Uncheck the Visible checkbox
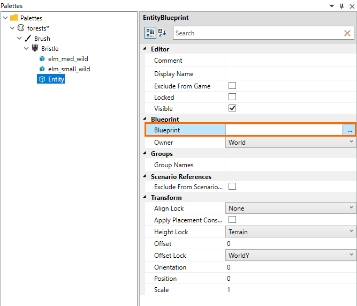This screenshot has height=306, width=357. 232,108
